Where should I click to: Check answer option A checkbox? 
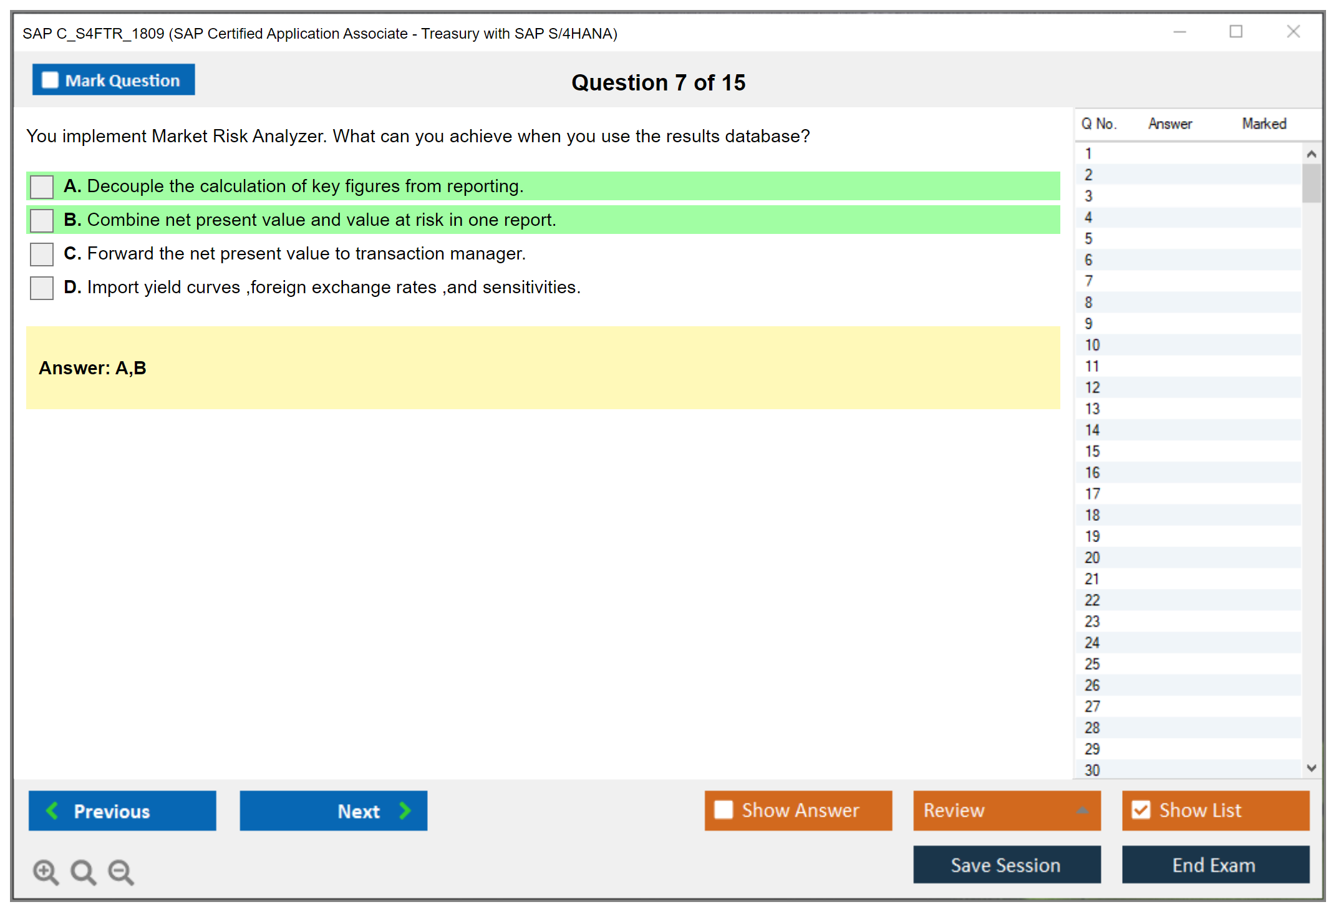[x=42, y=187]
